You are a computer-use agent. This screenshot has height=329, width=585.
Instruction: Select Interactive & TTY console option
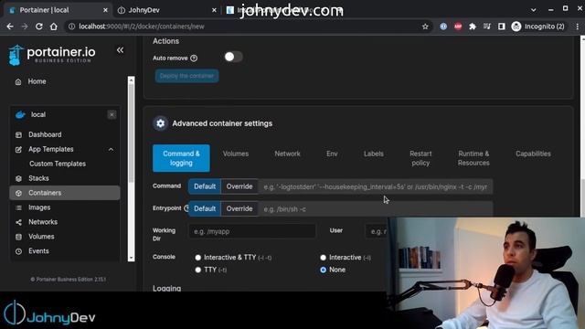tap(197, 258)
